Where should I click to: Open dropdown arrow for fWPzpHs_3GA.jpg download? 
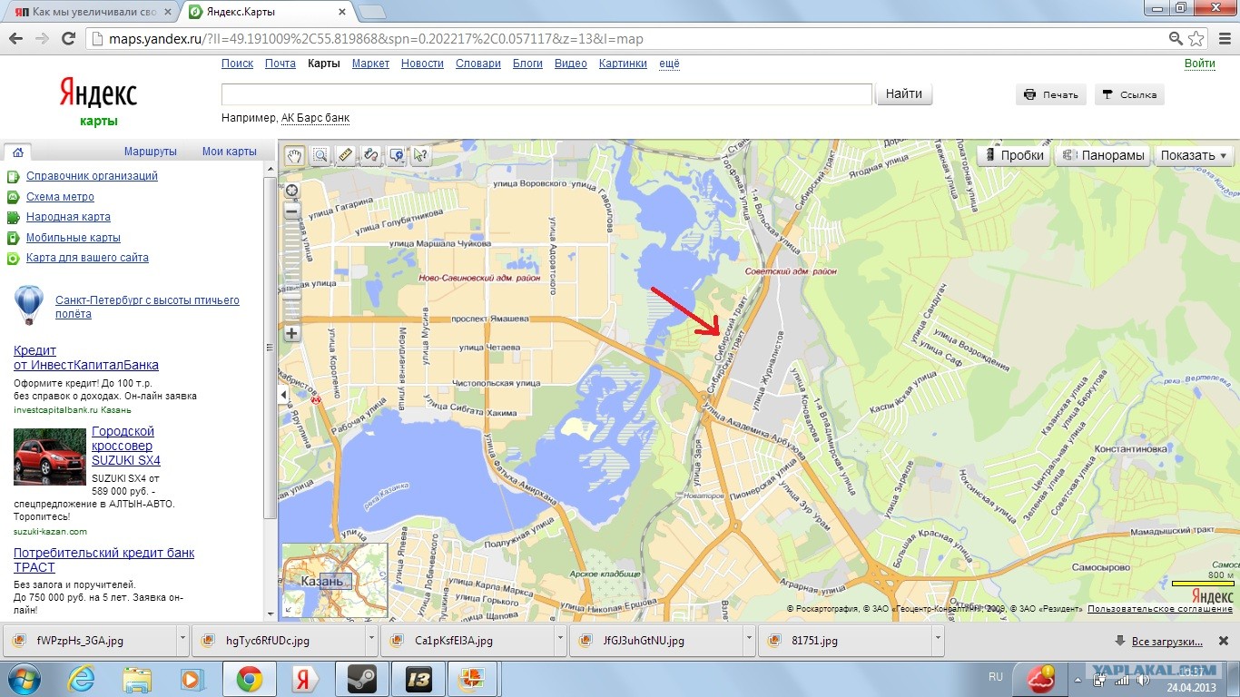click(x=183, y=640)
